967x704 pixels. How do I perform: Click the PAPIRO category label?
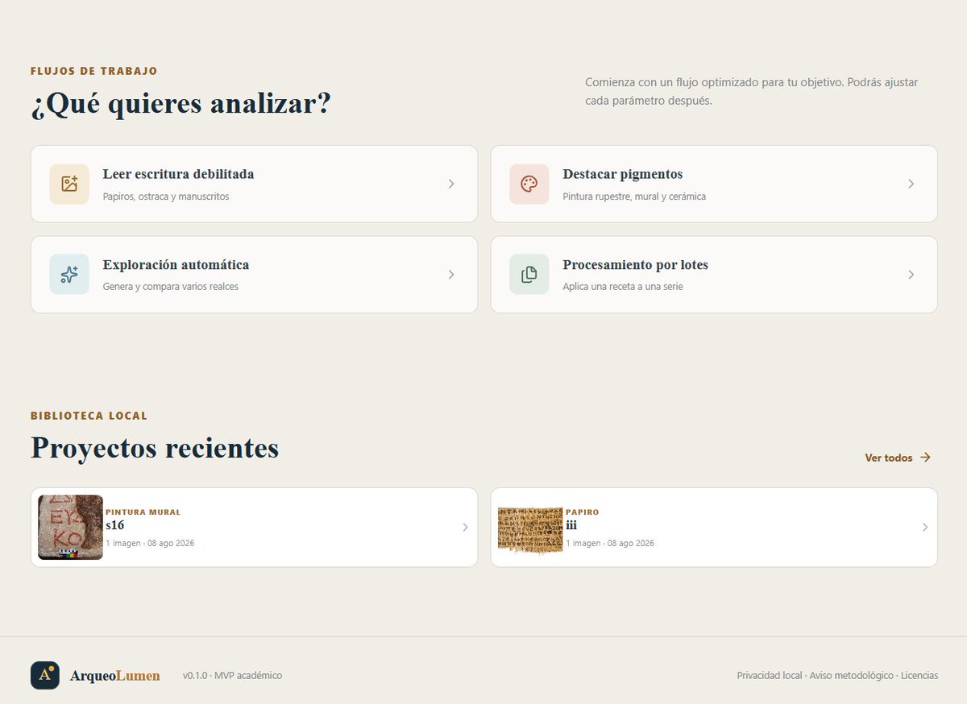click(x=583, y=512)
